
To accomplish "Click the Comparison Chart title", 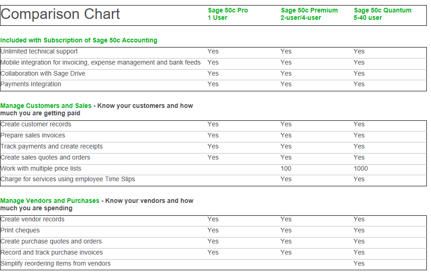I will 60,14.
